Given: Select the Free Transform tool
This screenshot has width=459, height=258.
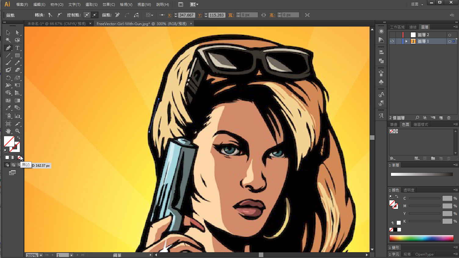Looking at the screenshot, I should coord(17,85).
